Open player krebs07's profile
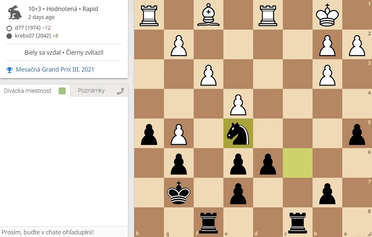Viewport: 372px width, 237px height. point(26,36)
